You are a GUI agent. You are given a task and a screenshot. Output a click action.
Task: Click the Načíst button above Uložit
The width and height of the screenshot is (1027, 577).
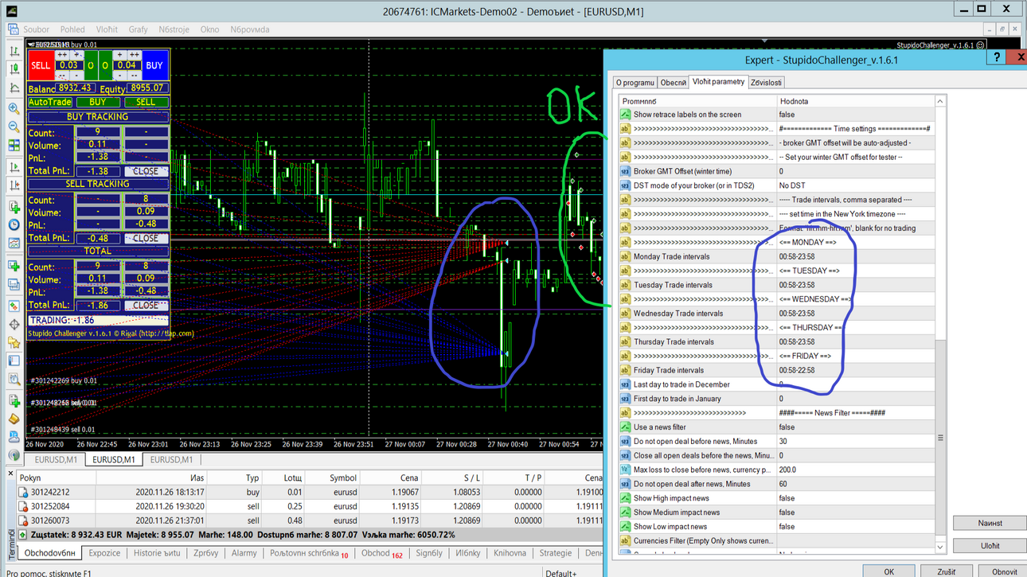tap(990, 523)
